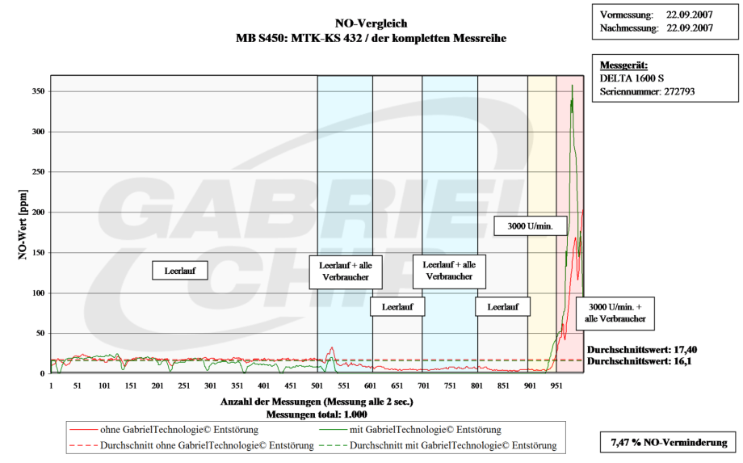Viewport: 743px width, 463px height.
Task: Select the Messgerät heading
Action: [x=623, y=65]
